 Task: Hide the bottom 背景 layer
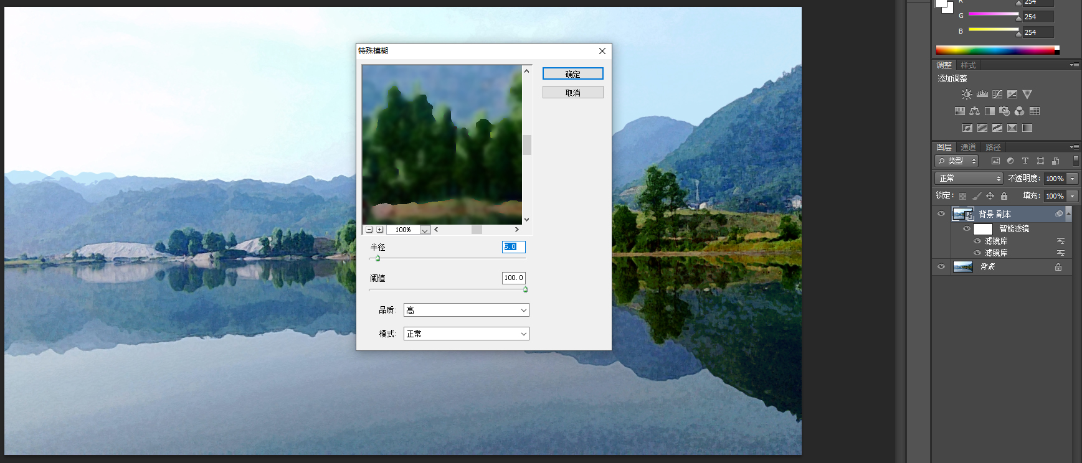point(941,267)
